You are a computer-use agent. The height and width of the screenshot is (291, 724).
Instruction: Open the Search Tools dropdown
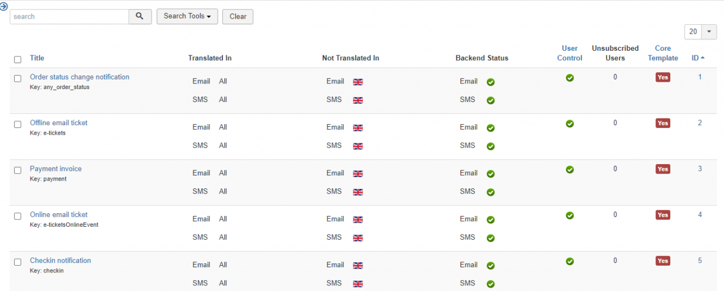click(x=187, y=16)
